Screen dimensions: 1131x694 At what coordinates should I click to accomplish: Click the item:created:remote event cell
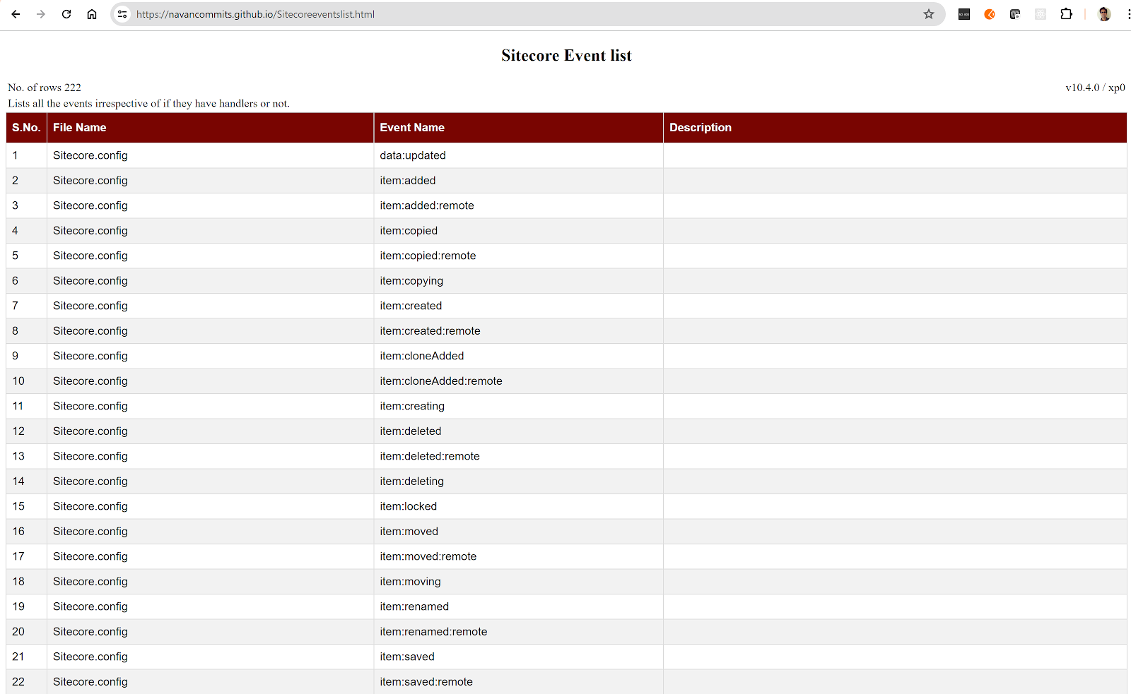point(519,331)
